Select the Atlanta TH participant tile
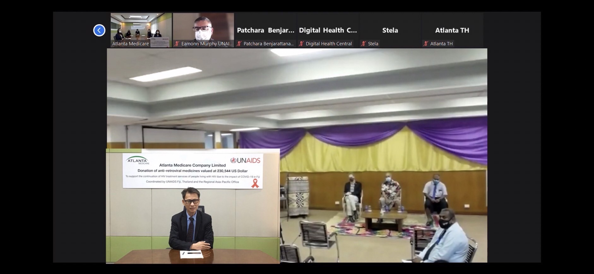This screenshot has height=274, width=594. [x=452, y=30]
